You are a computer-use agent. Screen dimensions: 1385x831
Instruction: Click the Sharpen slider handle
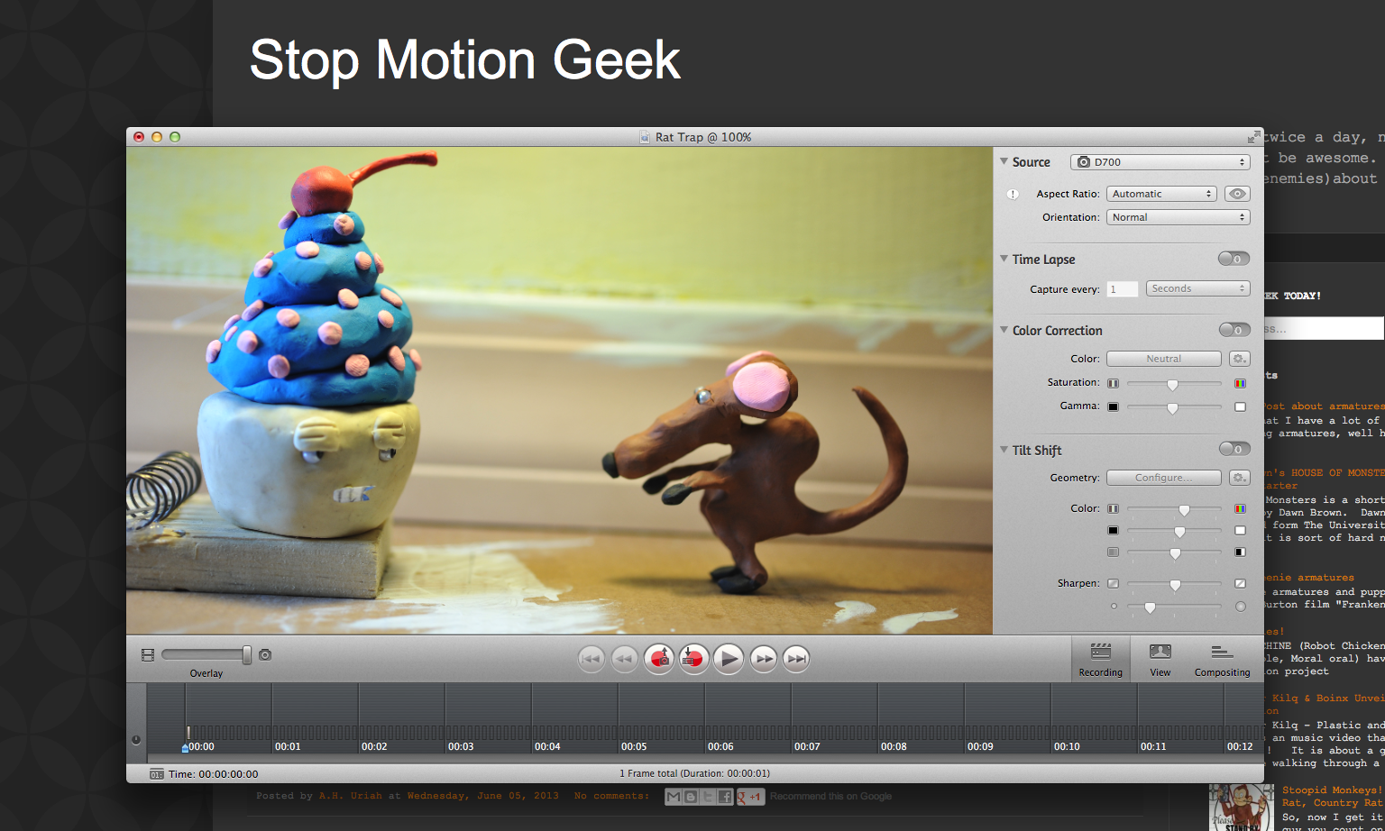click(x=1175, y=586)
